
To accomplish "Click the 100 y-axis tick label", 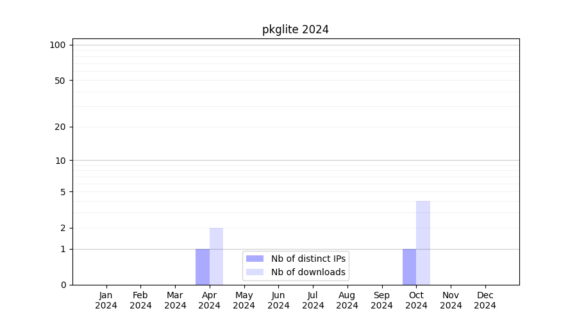I will pos(58,45).
